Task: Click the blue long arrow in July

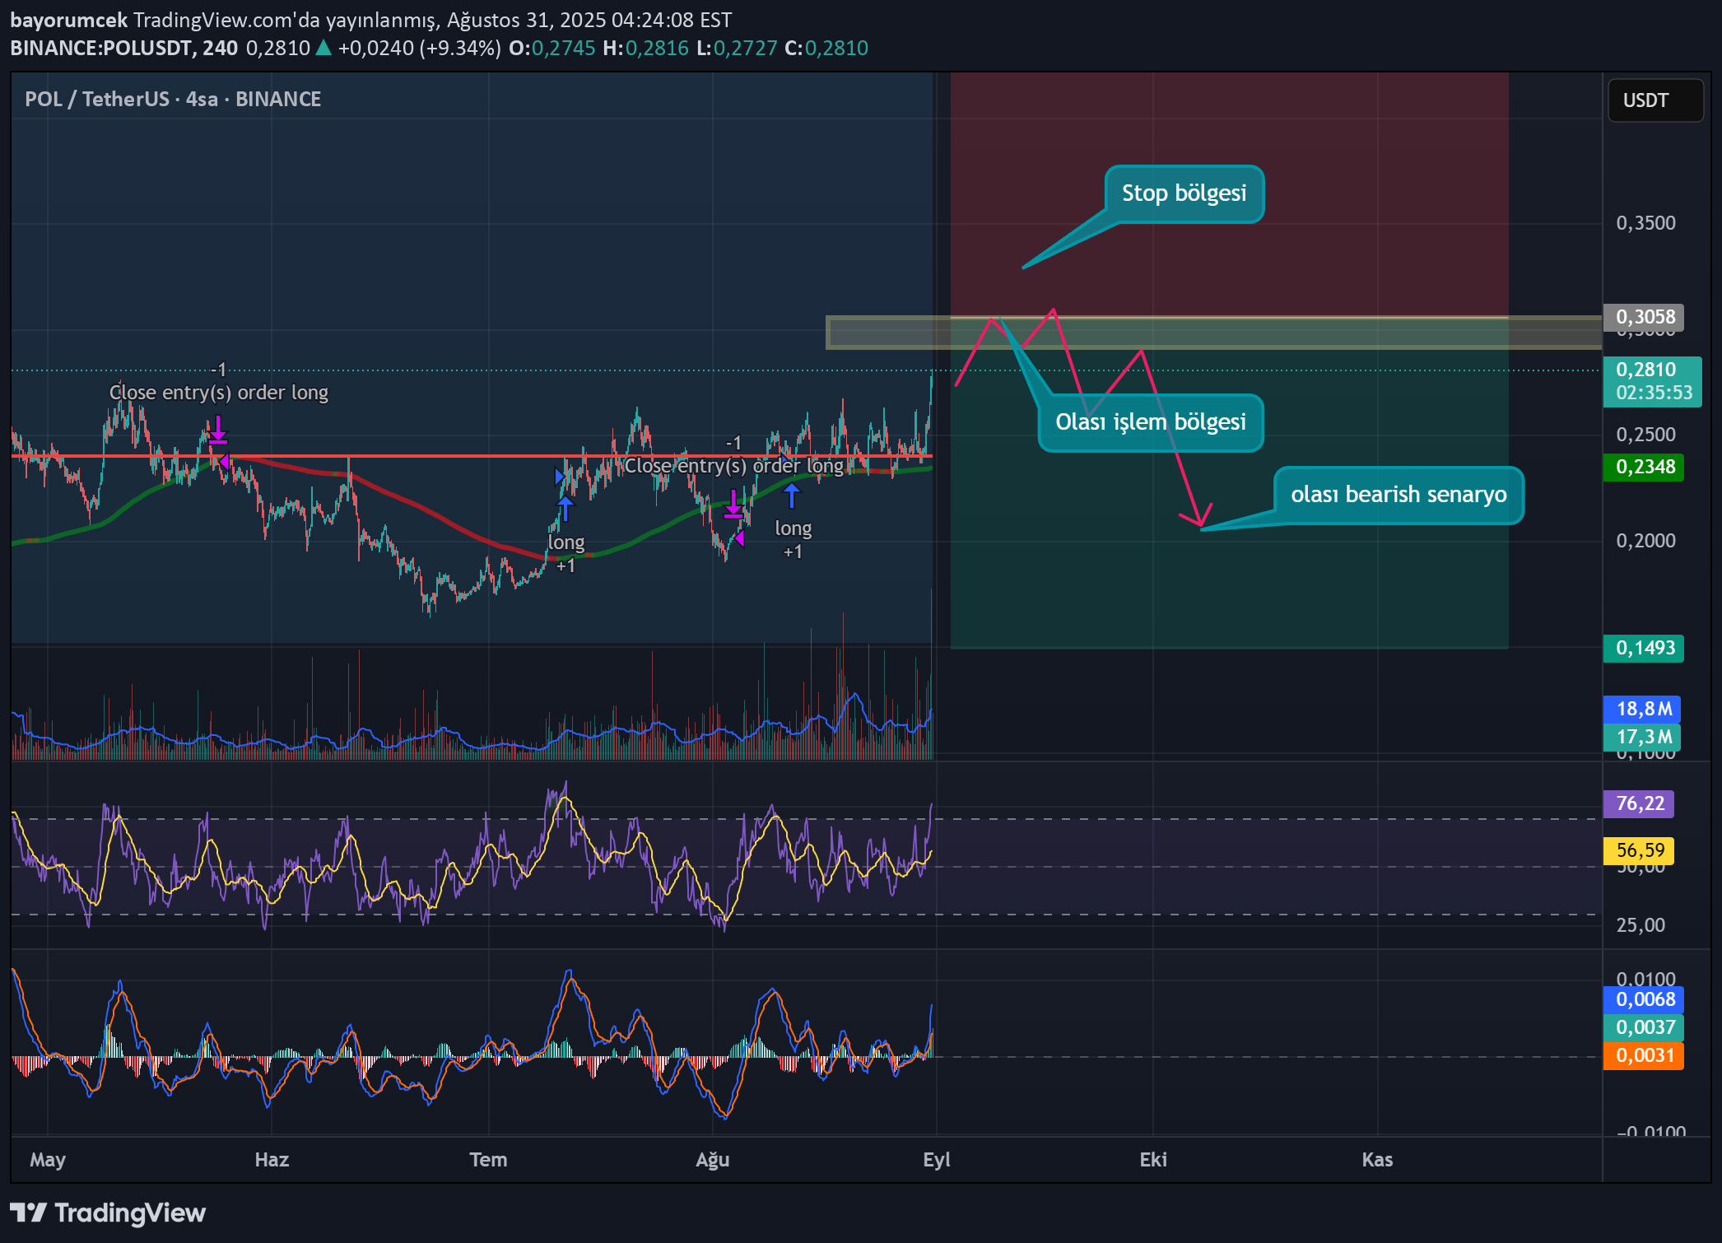Action: click(x=565, y=509)
